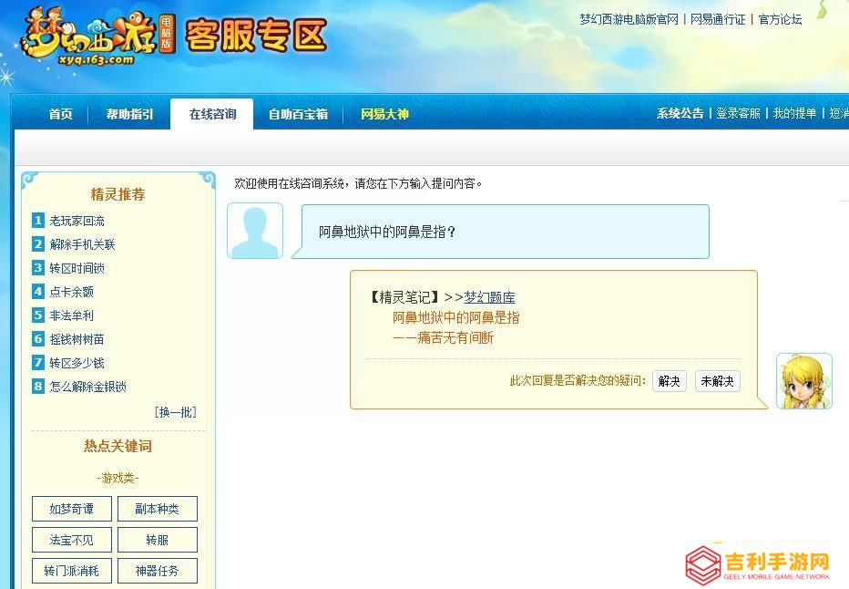Click number 6 badge beside 摇钱树树苗

38,338
